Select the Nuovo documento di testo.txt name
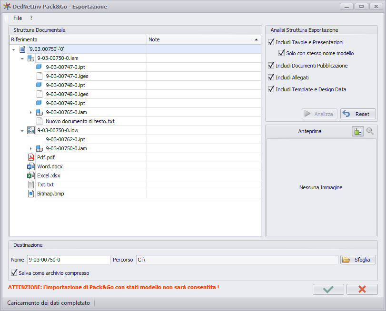The image size is (386, 311). (x=80, y=121)
